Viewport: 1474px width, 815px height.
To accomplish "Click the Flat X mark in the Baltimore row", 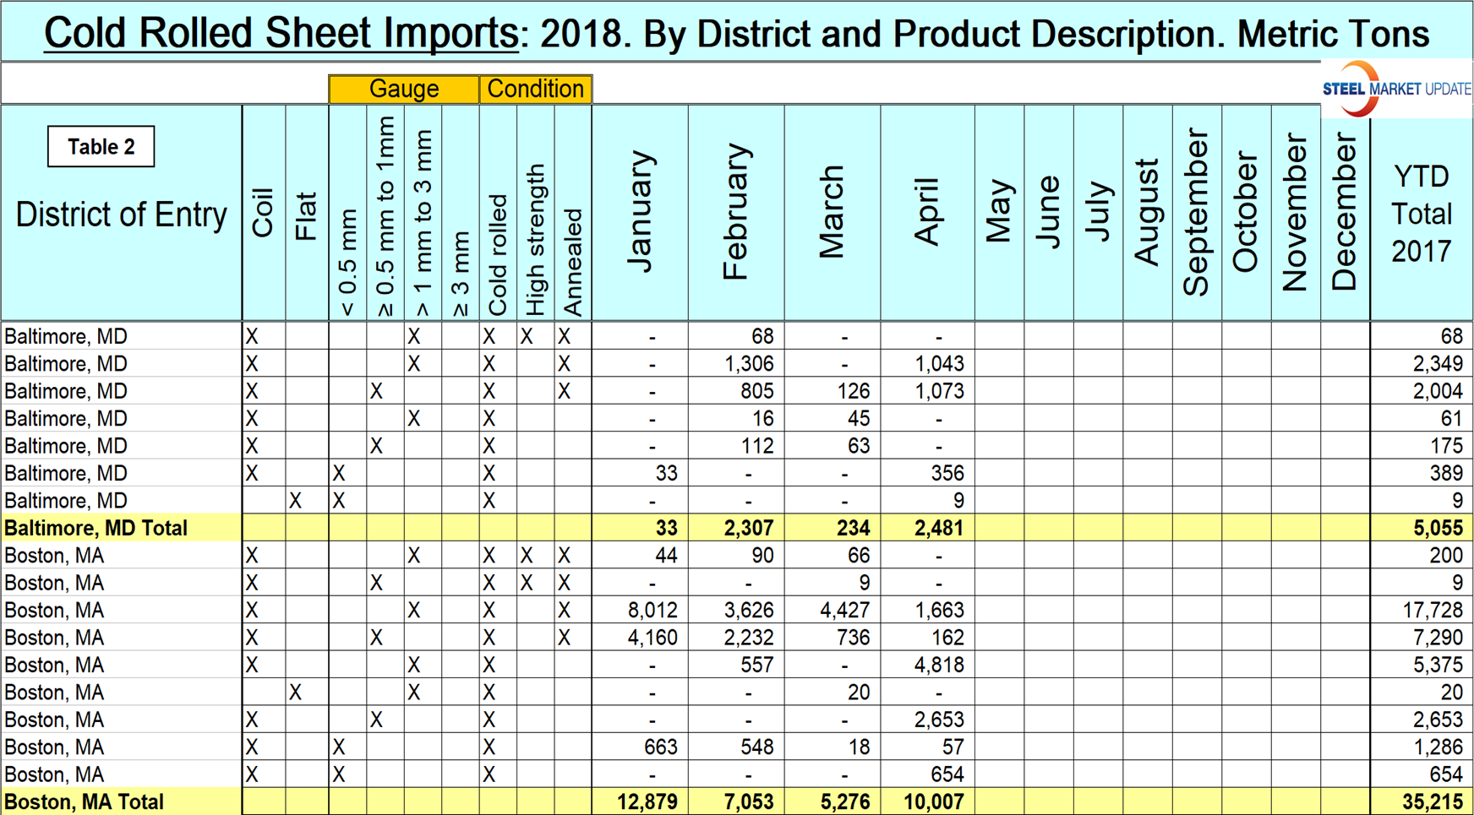I will pyautogui.click(x=295, y=501).
